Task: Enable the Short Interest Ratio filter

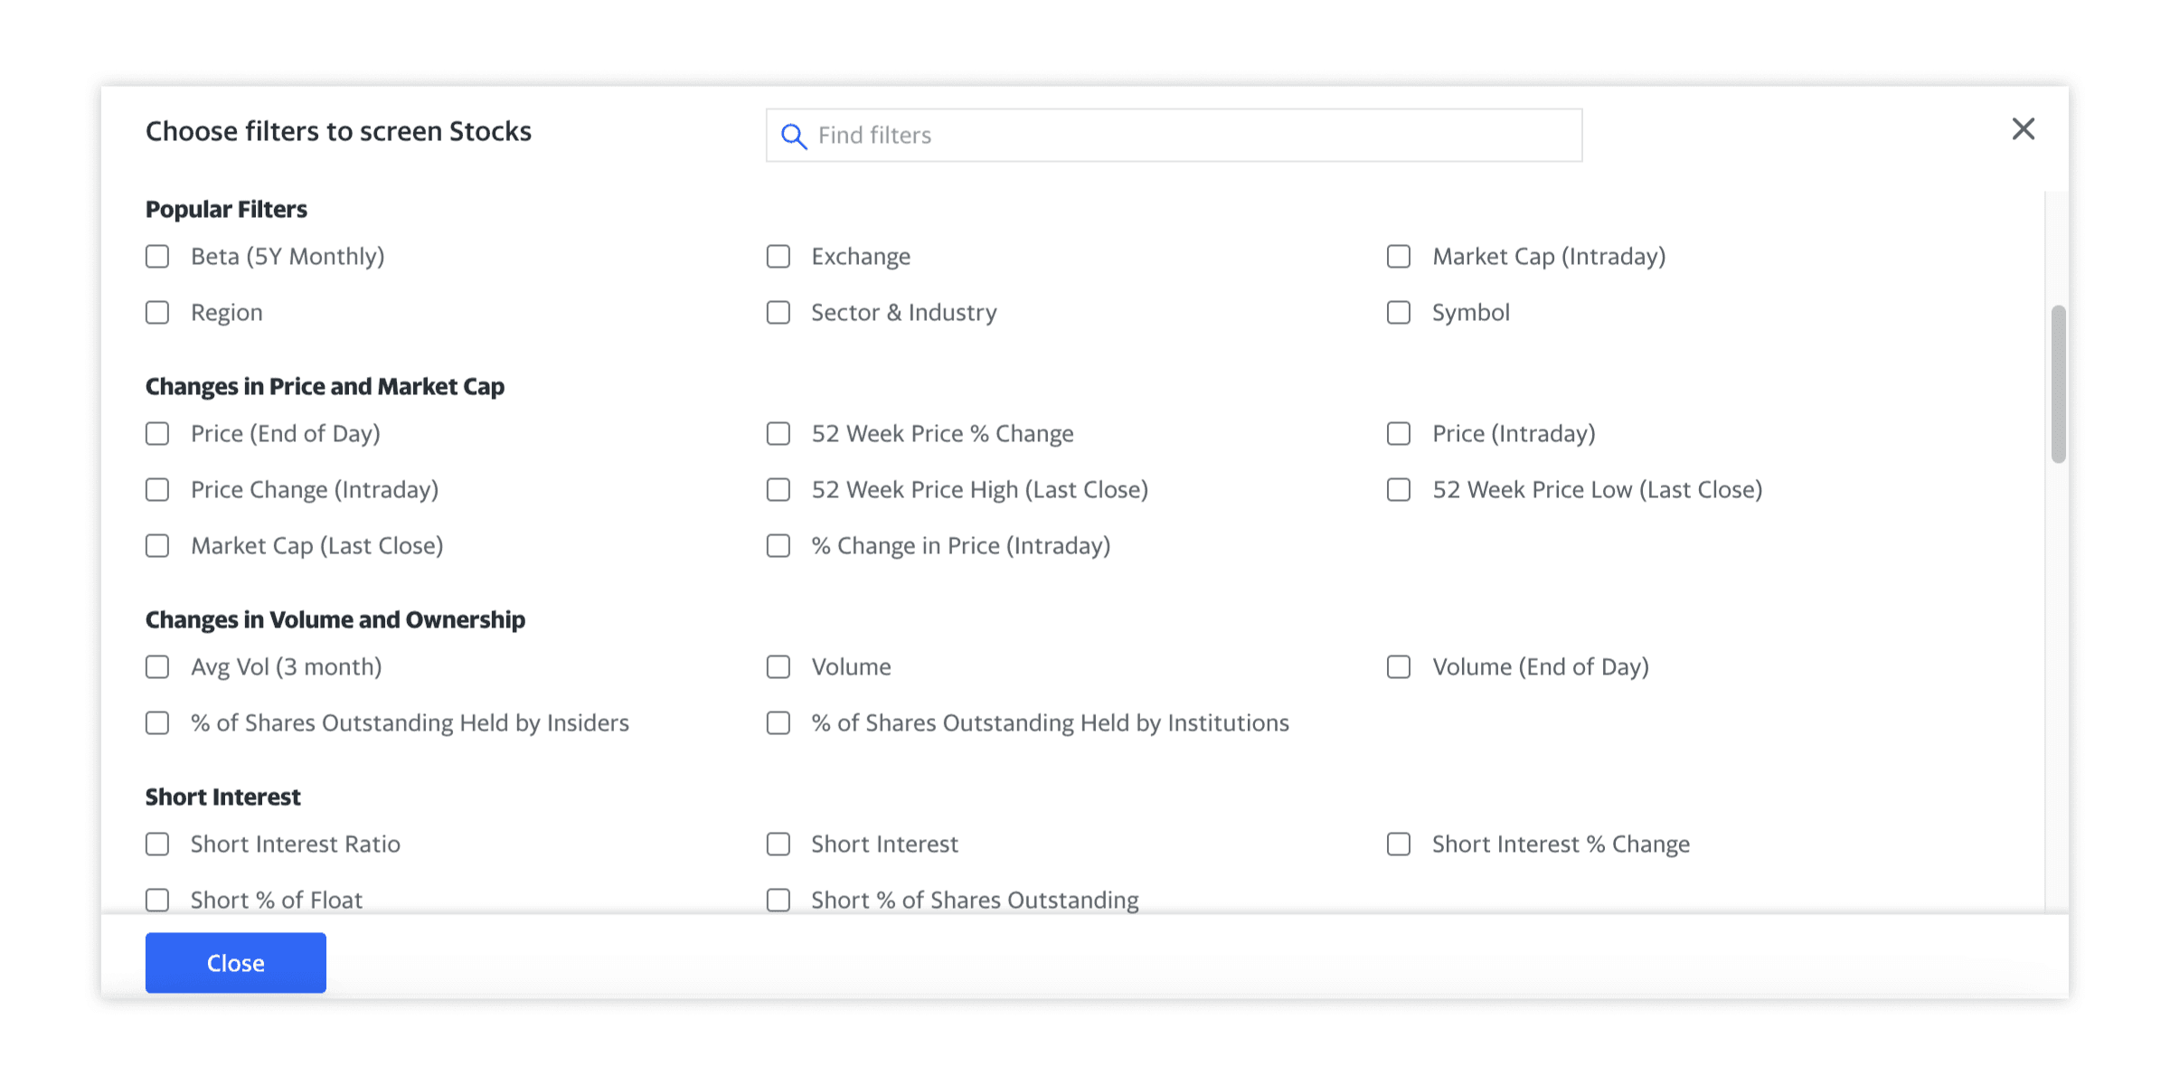Action: pyautogui.click(x=157, y=844)
